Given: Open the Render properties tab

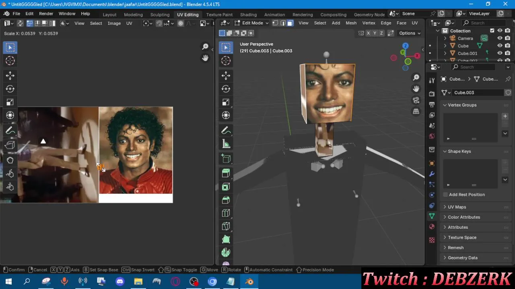Looking at the screenshot, I should 432,94.
